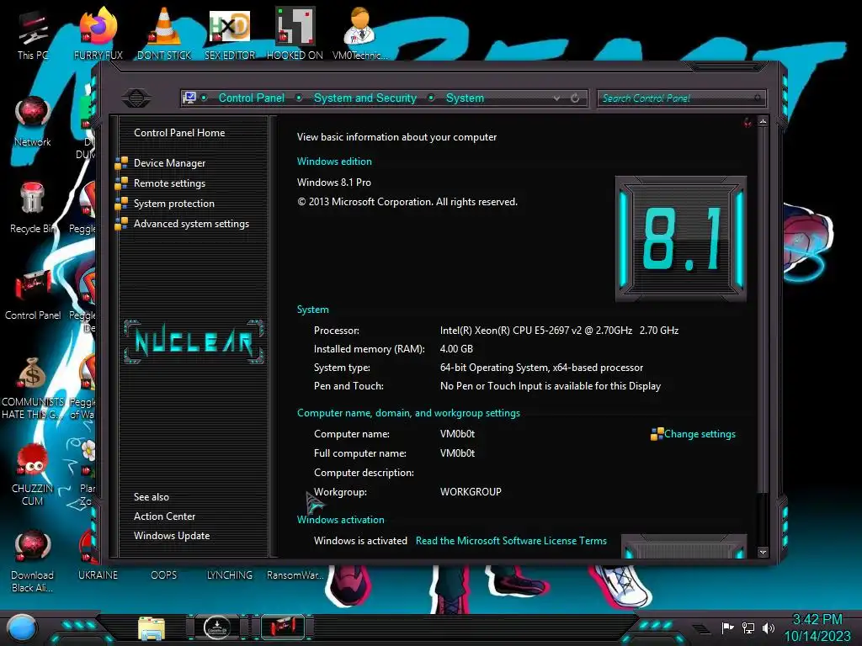Viewport: 862px width, 646px height.
Task: Click Change settings for computer name
Action: 700,434
